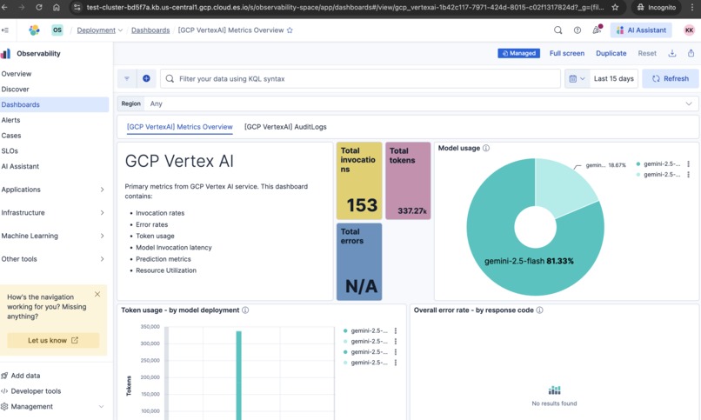The height and width of the screenshot is (420, 701).
Task: Open the saved query filter menu icon
Action: (x=127, y=78)
